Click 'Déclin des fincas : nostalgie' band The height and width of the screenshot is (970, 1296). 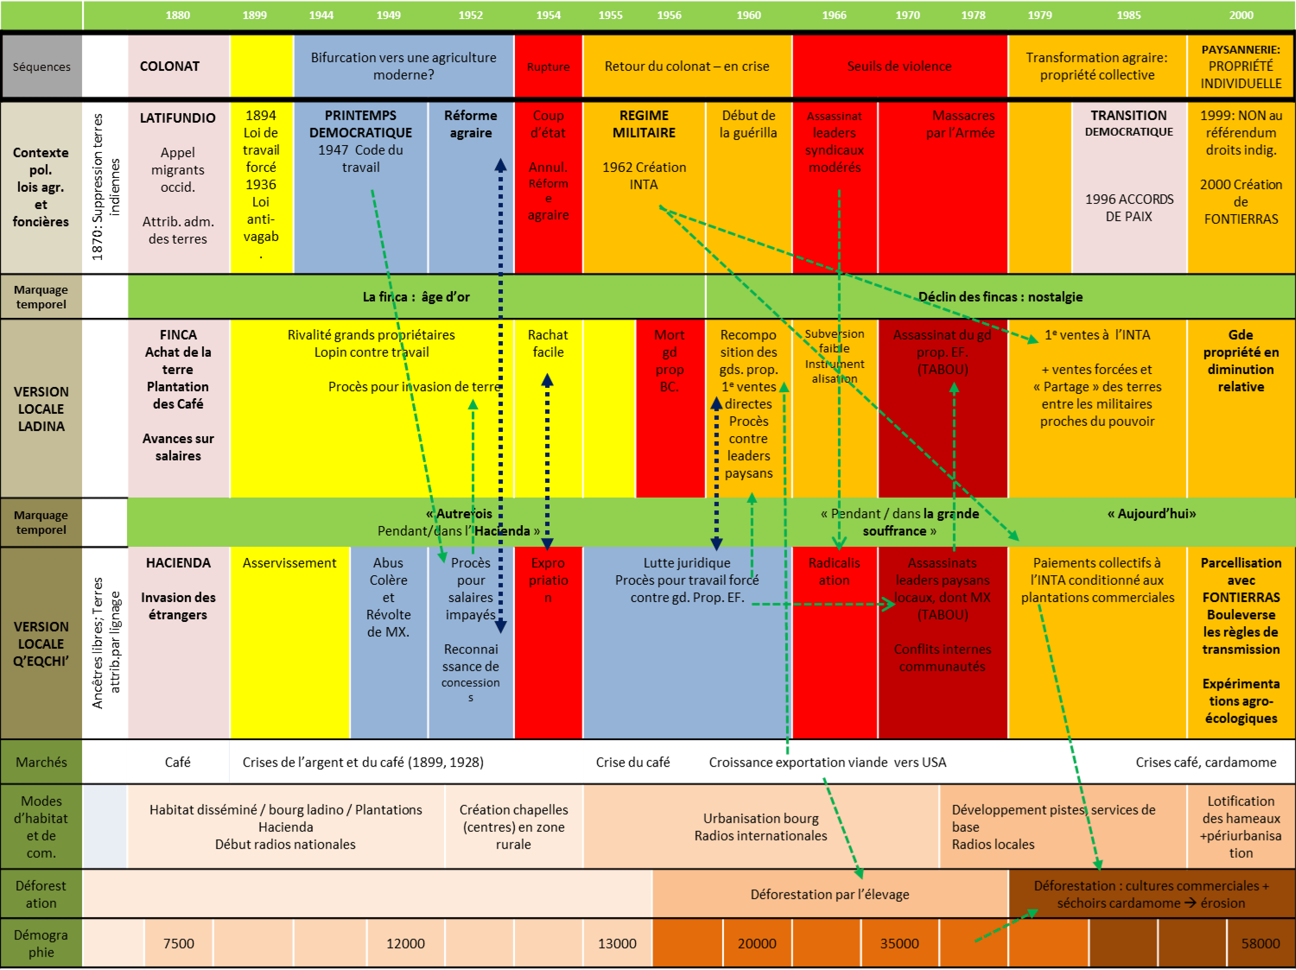(1001, 297)
